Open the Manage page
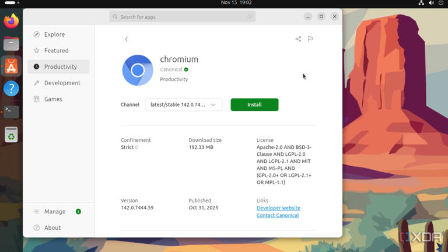This screenshot has height=252, width=448. coord(58,211)
